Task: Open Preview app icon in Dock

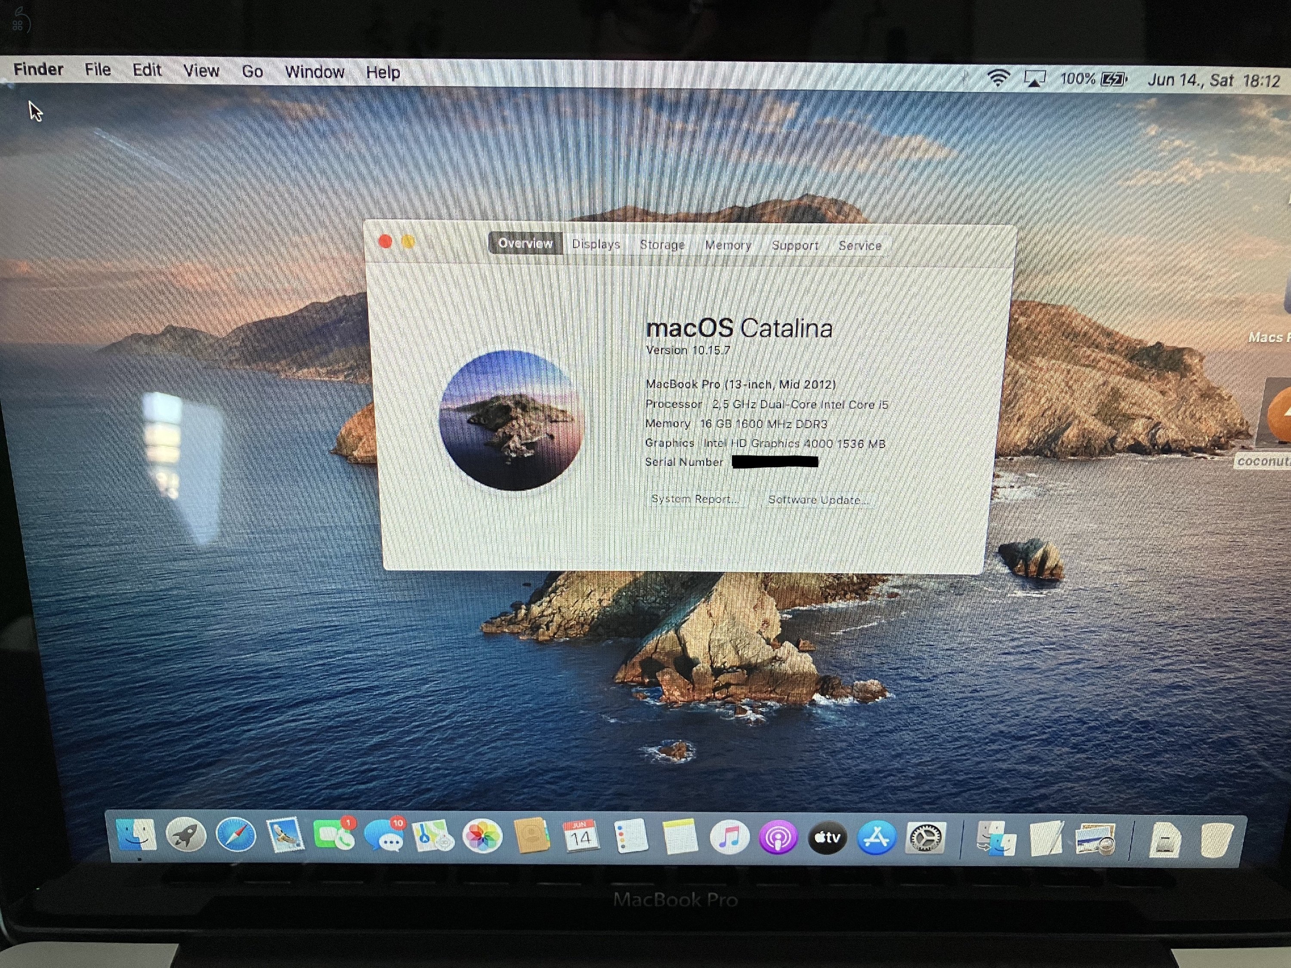Action: 1096,839
